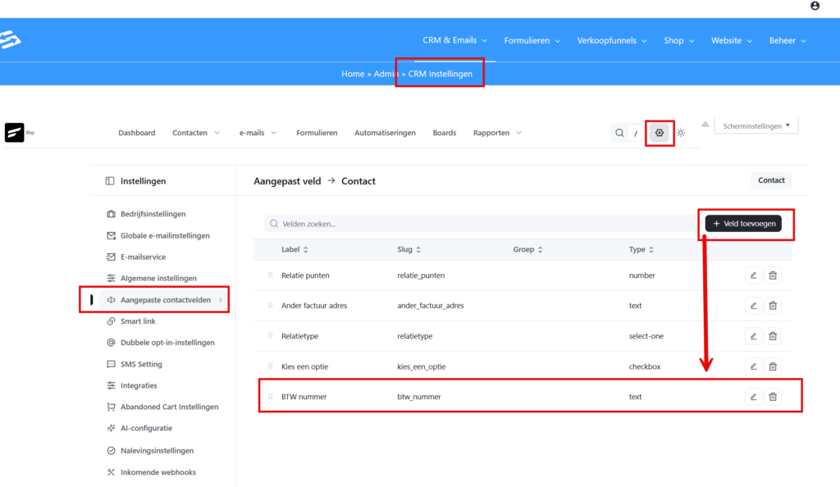Delete the Relatie punten field
840x487 pixels.
point(773,275)
